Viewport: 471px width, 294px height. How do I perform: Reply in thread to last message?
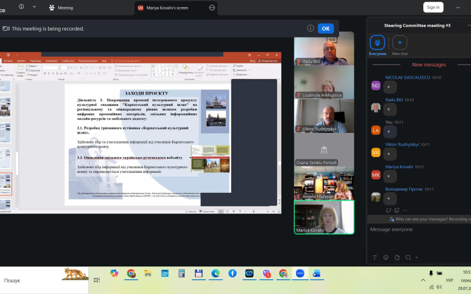[x=388, y=211]
